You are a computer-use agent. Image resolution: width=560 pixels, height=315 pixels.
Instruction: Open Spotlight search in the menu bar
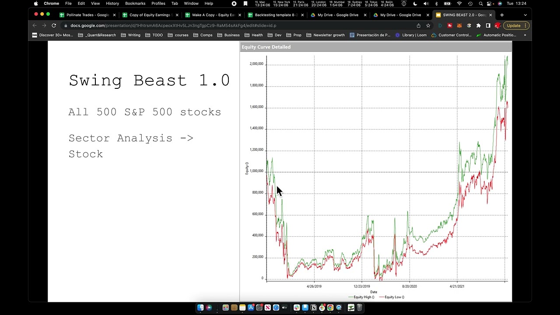(481, 3)
